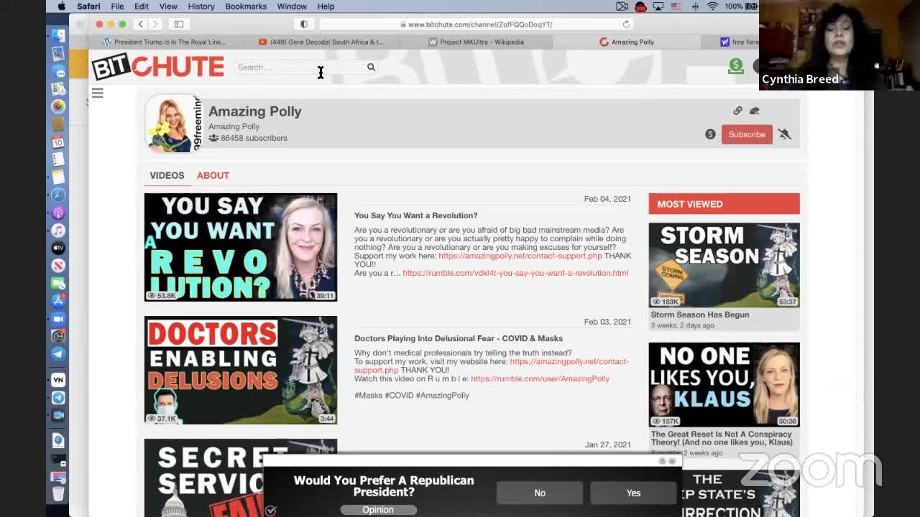Click the channel link chain icon
Image resolution: width=920 pixels, height=517 pixels.
(737, 111)
